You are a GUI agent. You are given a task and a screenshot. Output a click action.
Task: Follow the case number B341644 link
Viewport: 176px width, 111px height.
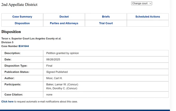pyautogui.click(x=24, y=46)
